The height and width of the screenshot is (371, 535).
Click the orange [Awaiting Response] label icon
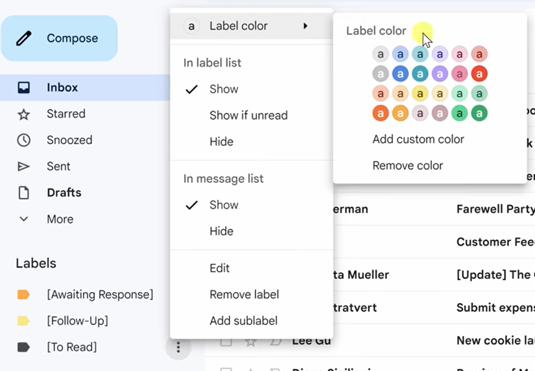(24, 294)
